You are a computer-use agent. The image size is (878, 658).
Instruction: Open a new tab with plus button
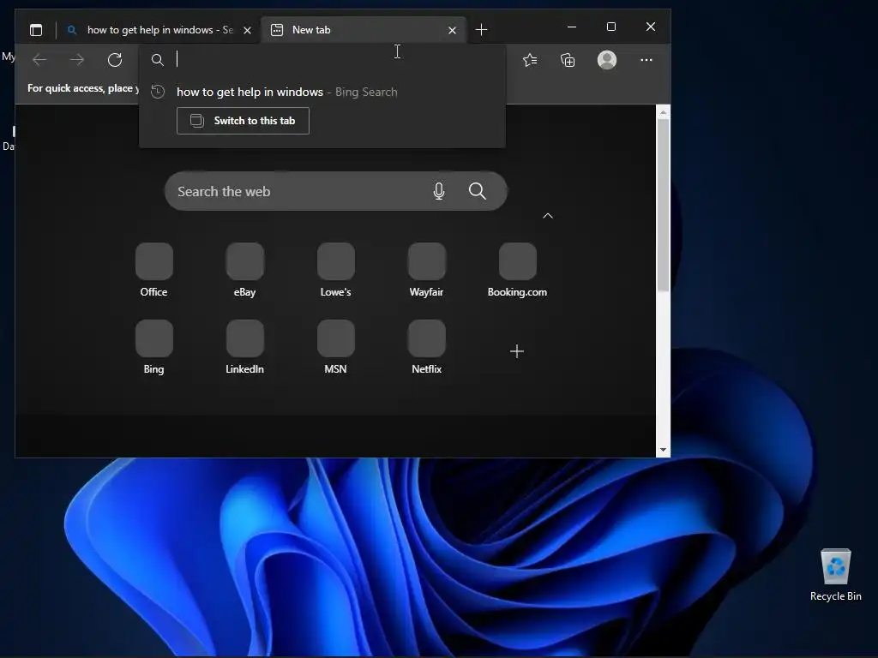click(481, 30)
